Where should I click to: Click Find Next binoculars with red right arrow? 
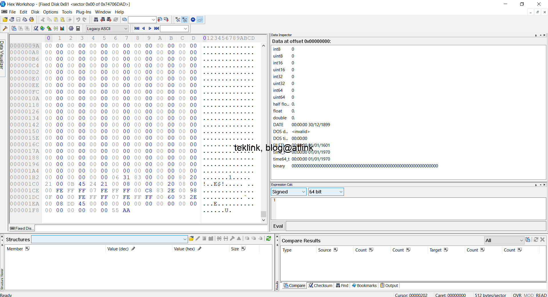point(109,19)
